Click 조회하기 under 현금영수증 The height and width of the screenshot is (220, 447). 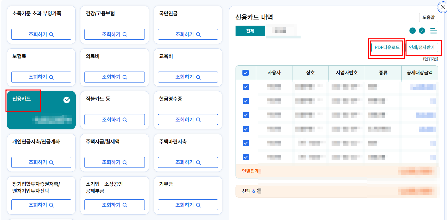[x=188, y=120]
